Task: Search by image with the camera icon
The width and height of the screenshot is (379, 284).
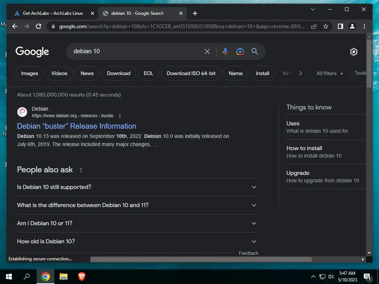Action: coord(240,51)
